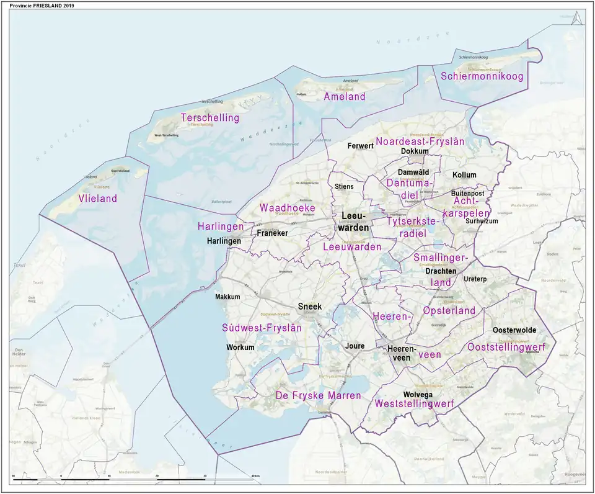
Task: Select the Waadhoeke municipality label
Action: click(x=288, y=208)
